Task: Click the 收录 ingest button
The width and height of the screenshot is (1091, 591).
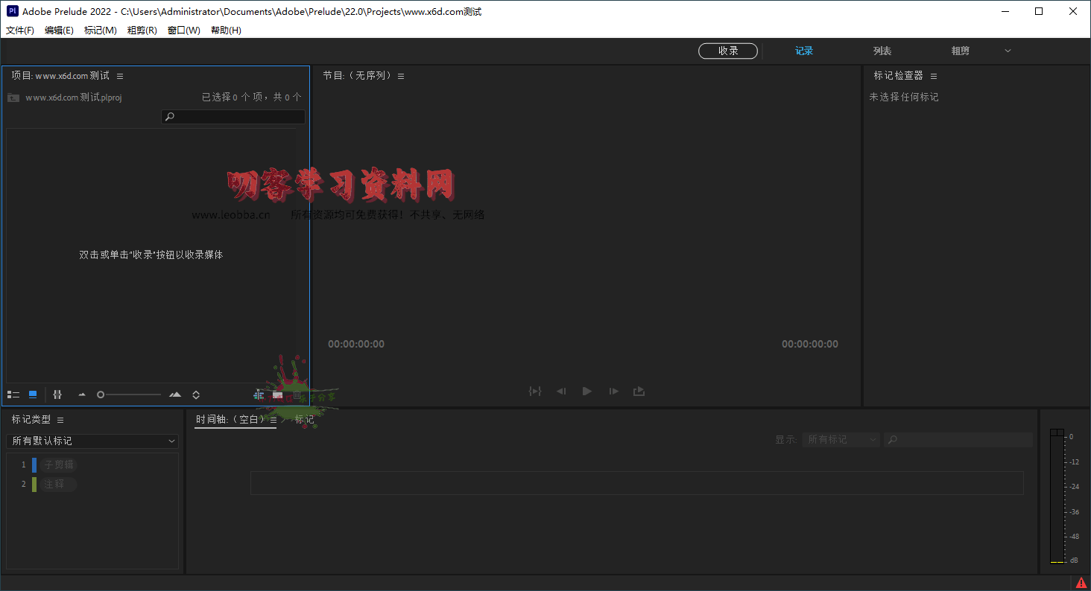Action: (728, 51)
